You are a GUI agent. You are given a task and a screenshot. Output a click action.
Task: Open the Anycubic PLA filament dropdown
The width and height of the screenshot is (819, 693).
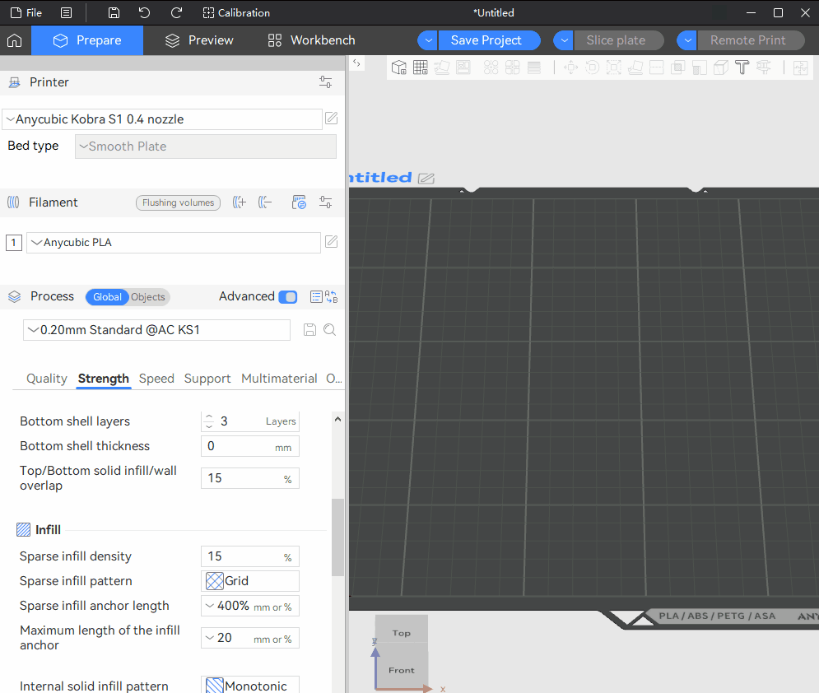(x=174, y=242)
